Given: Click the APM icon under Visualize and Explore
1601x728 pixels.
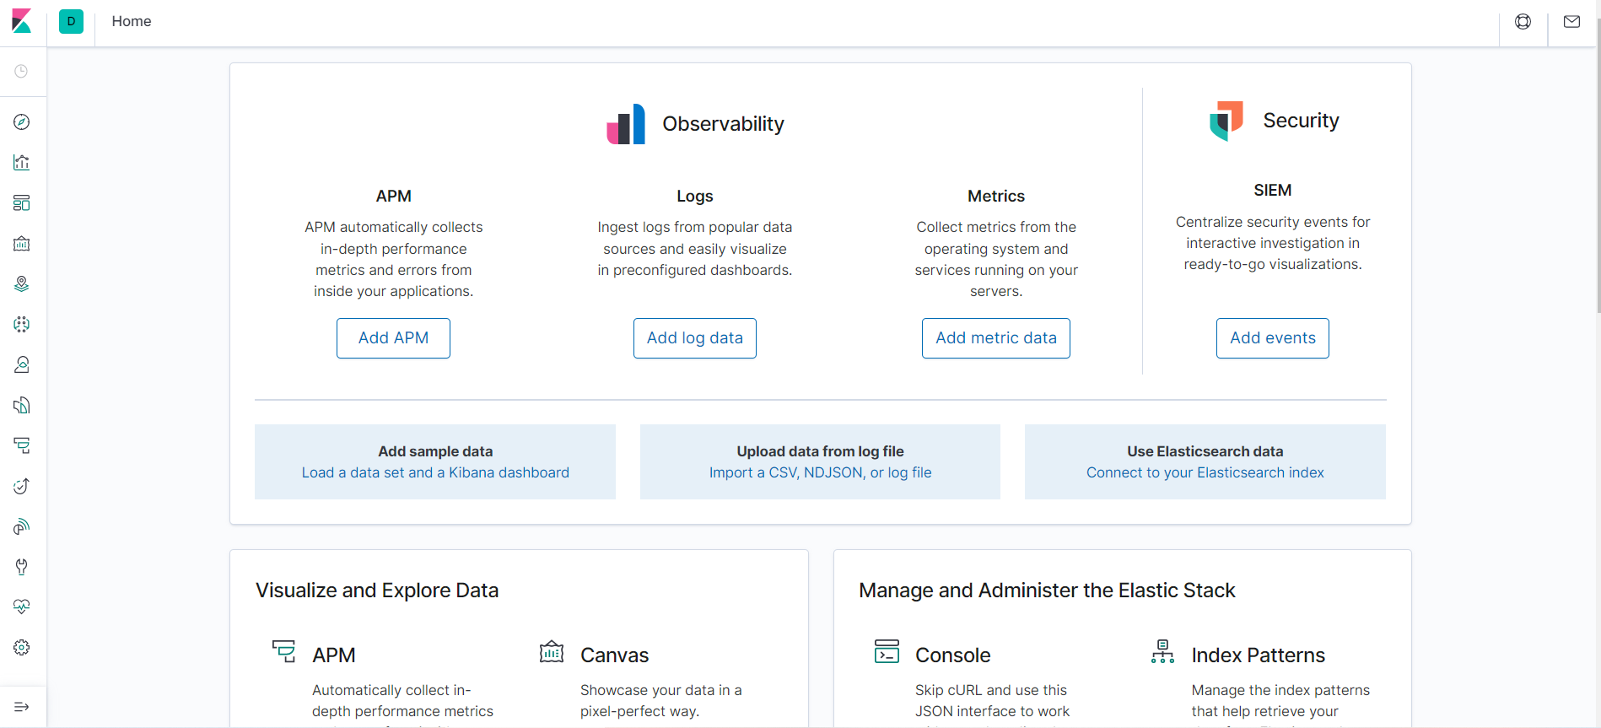Looking at the screenshot, I should [283, 651].
